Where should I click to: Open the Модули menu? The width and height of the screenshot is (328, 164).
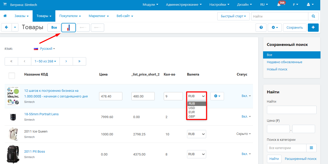tap(150, 5)
